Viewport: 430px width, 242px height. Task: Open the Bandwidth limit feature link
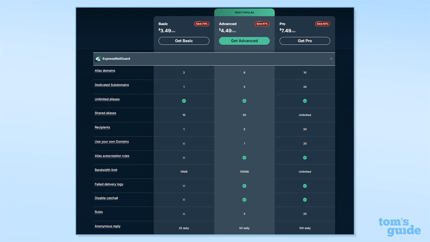(106, 170)
